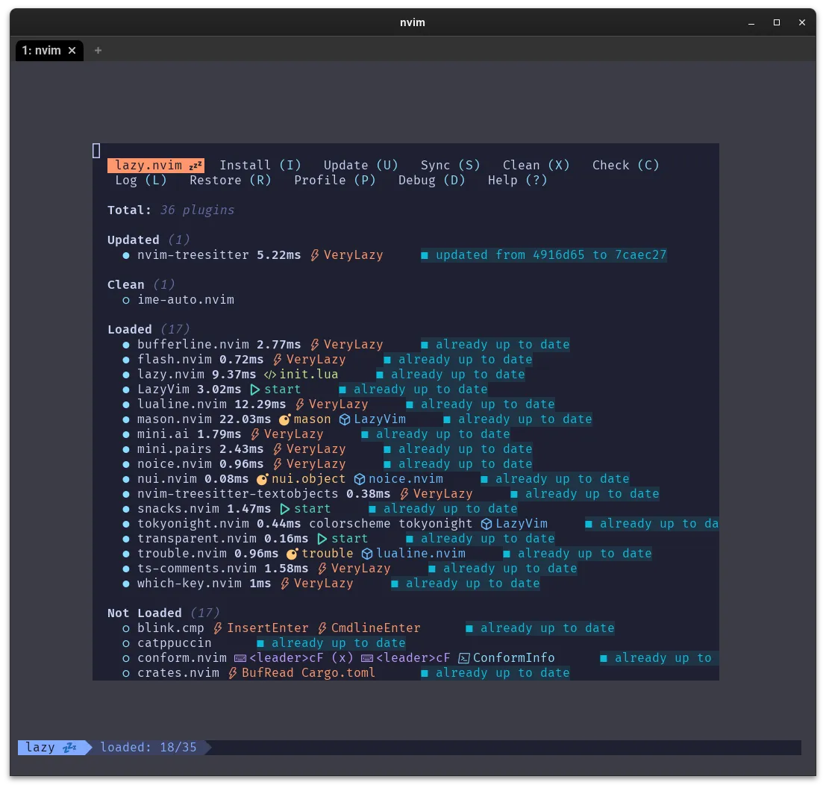
Task: Maximize the nvim window
Action: (777, 22)
